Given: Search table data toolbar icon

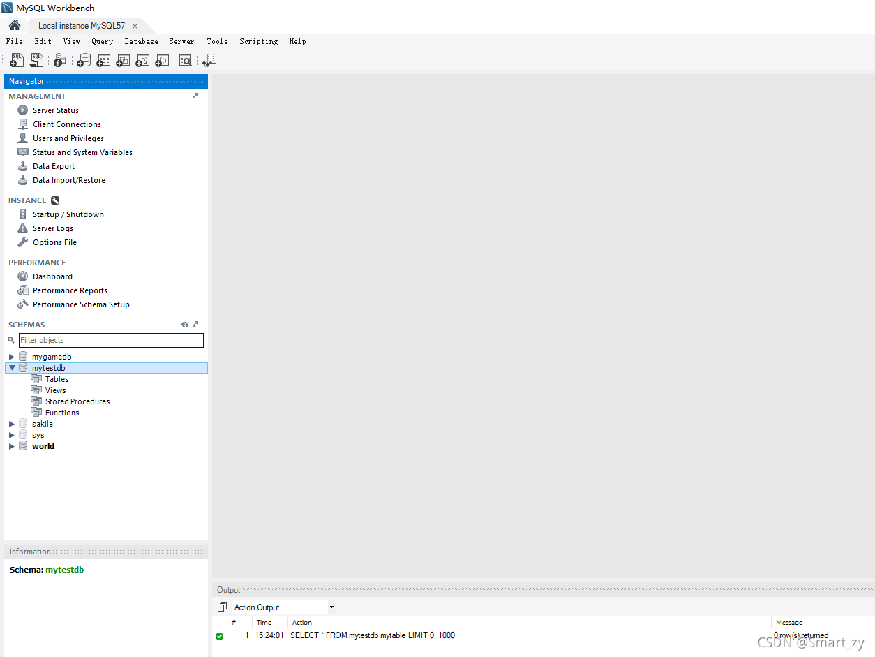Looking at the screenshot, I should (x=185, y=60).
